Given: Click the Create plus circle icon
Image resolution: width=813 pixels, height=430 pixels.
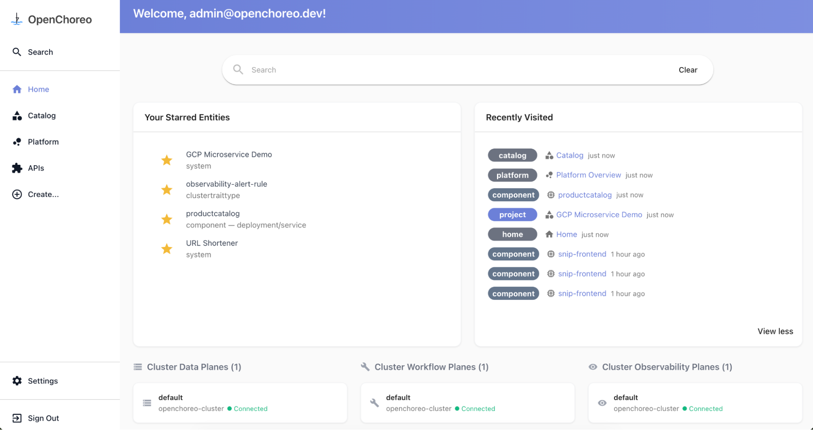Looking at the screenshot, I should pos(17,194).
